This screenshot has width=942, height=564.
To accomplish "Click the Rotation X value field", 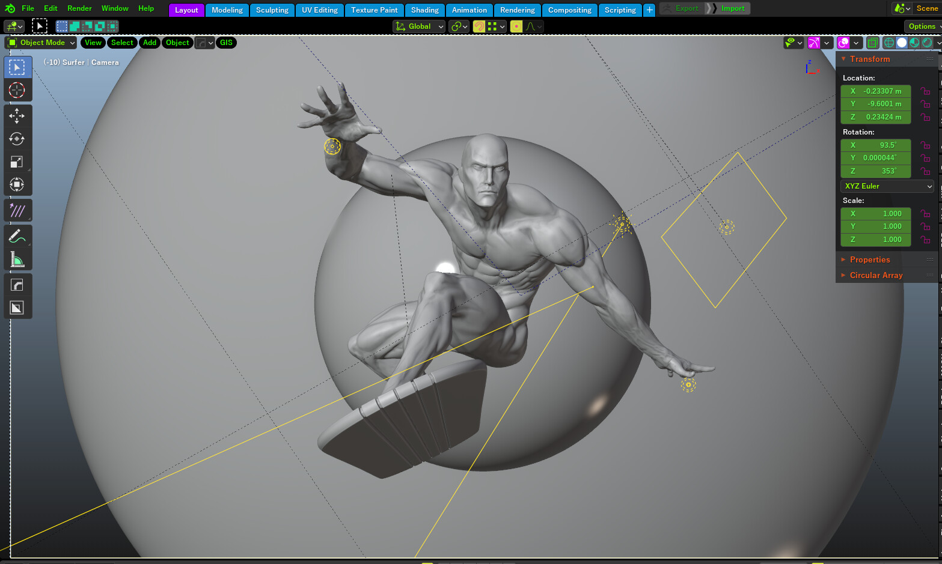I will [x=876, y=145].
